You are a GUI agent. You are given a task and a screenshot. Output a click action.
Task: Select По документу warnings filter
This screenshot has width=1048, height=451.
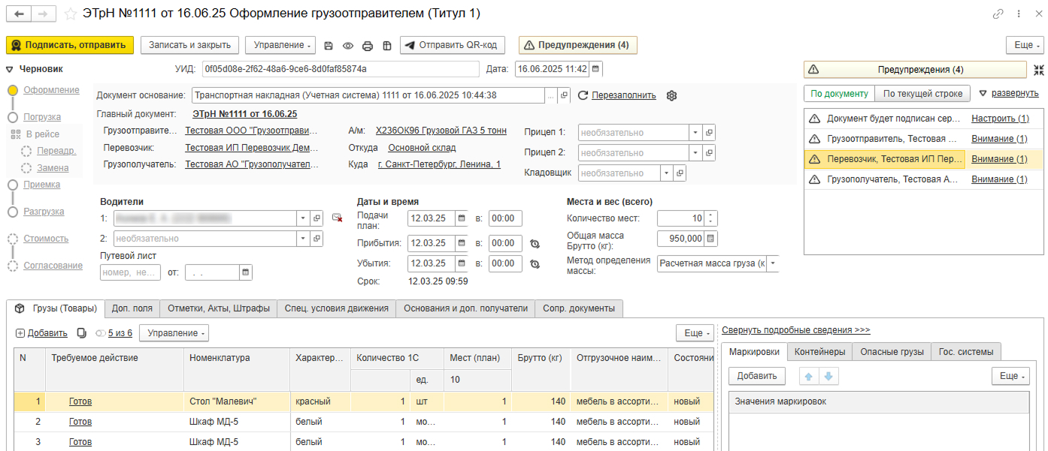pyautogui.click(x=839, y=94)
